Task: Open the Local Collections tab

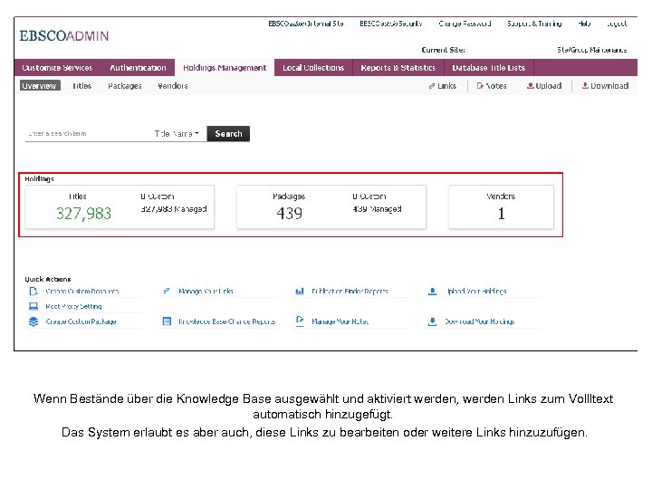Action: coord(313,68)
